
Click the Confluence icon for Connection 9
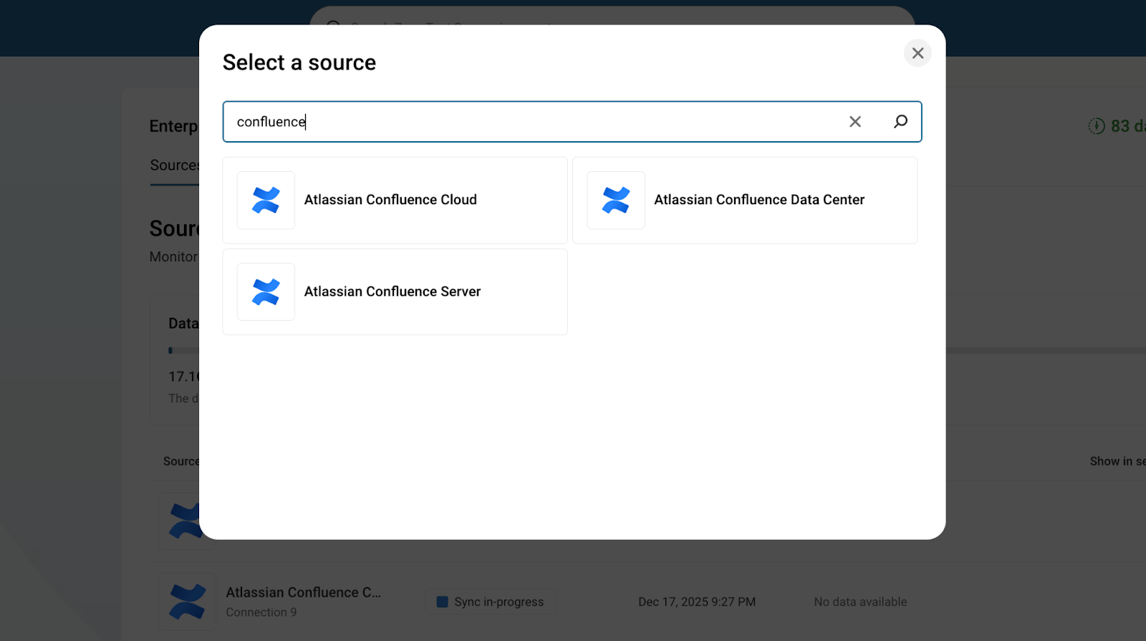click(x=187, y=602)
